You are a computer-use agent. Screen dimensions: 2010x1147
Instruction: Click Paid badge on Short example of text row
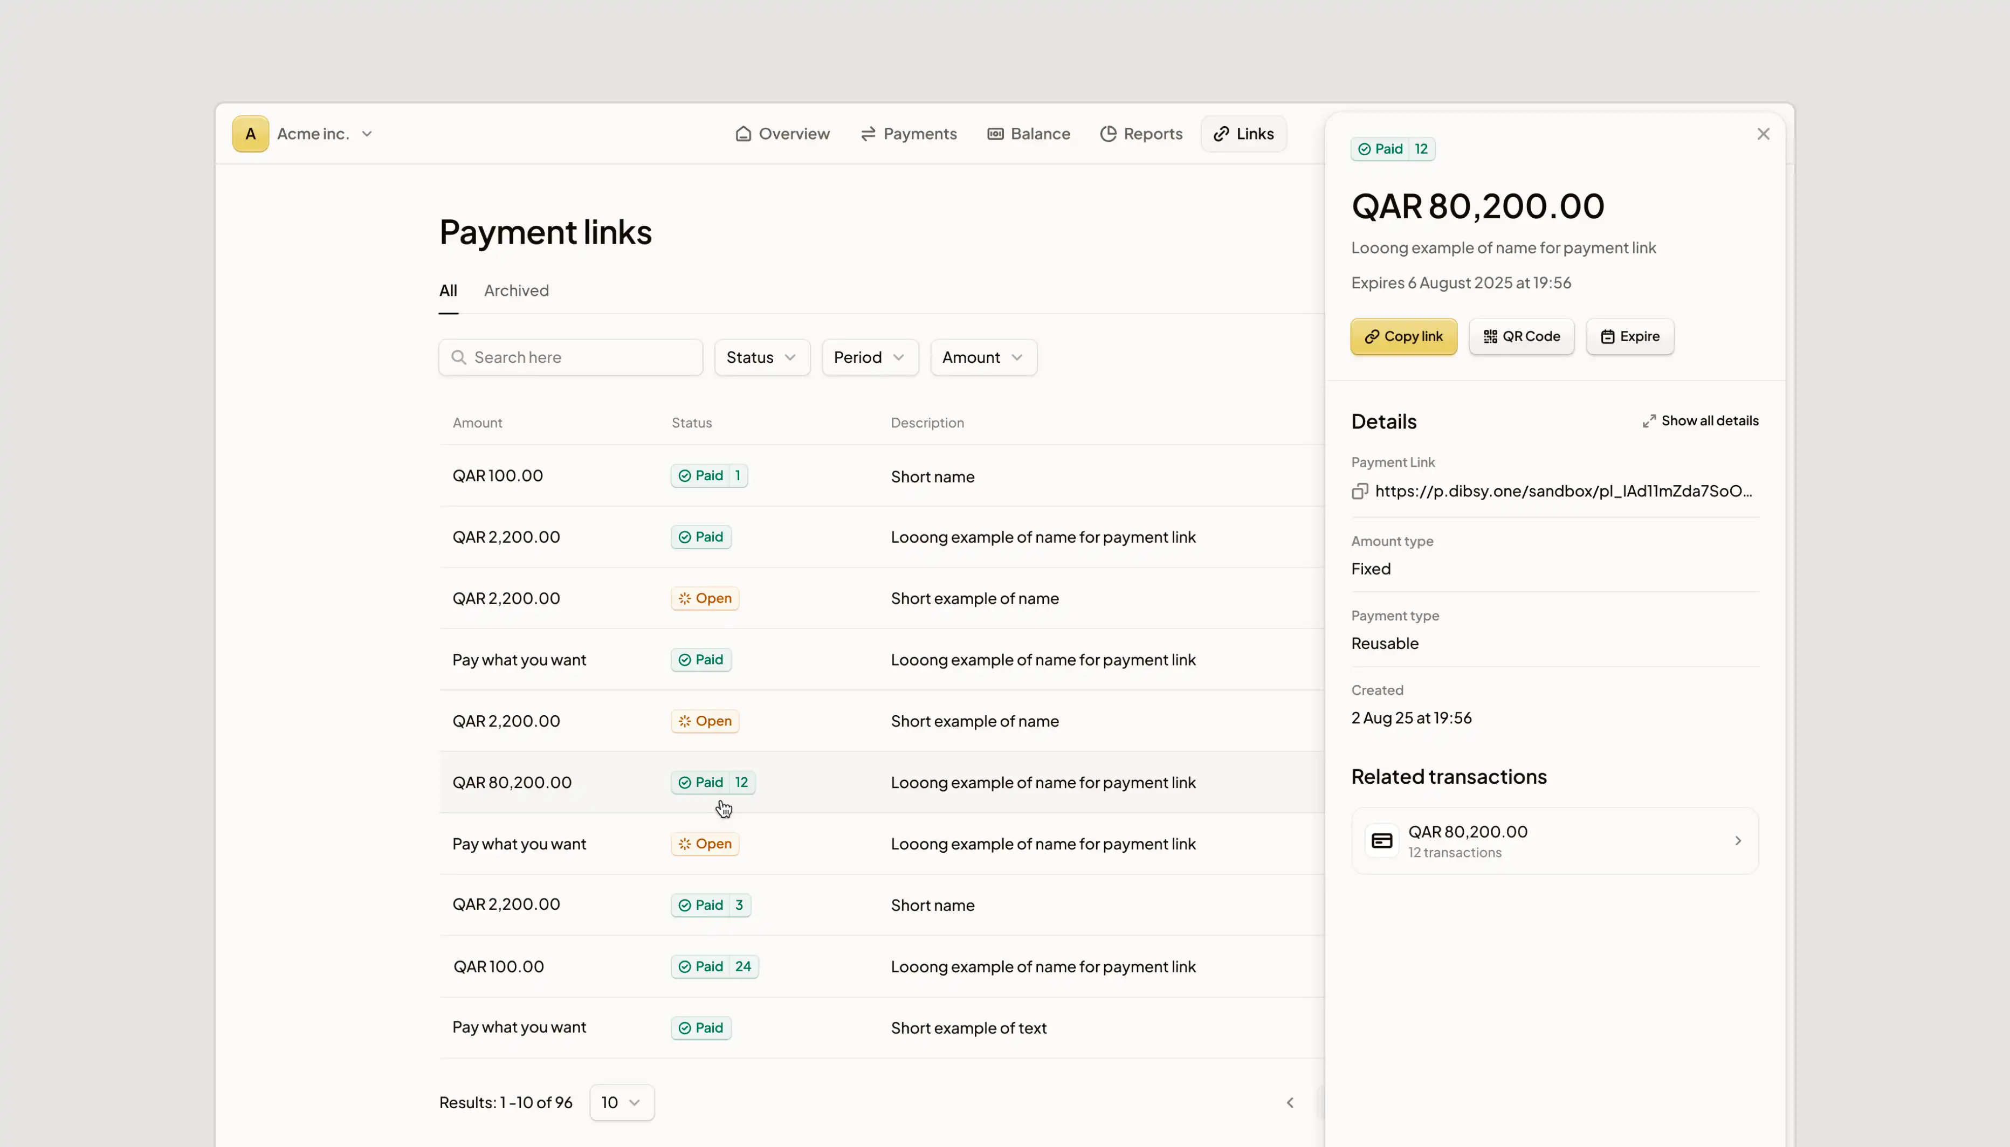coord(701,1028)
